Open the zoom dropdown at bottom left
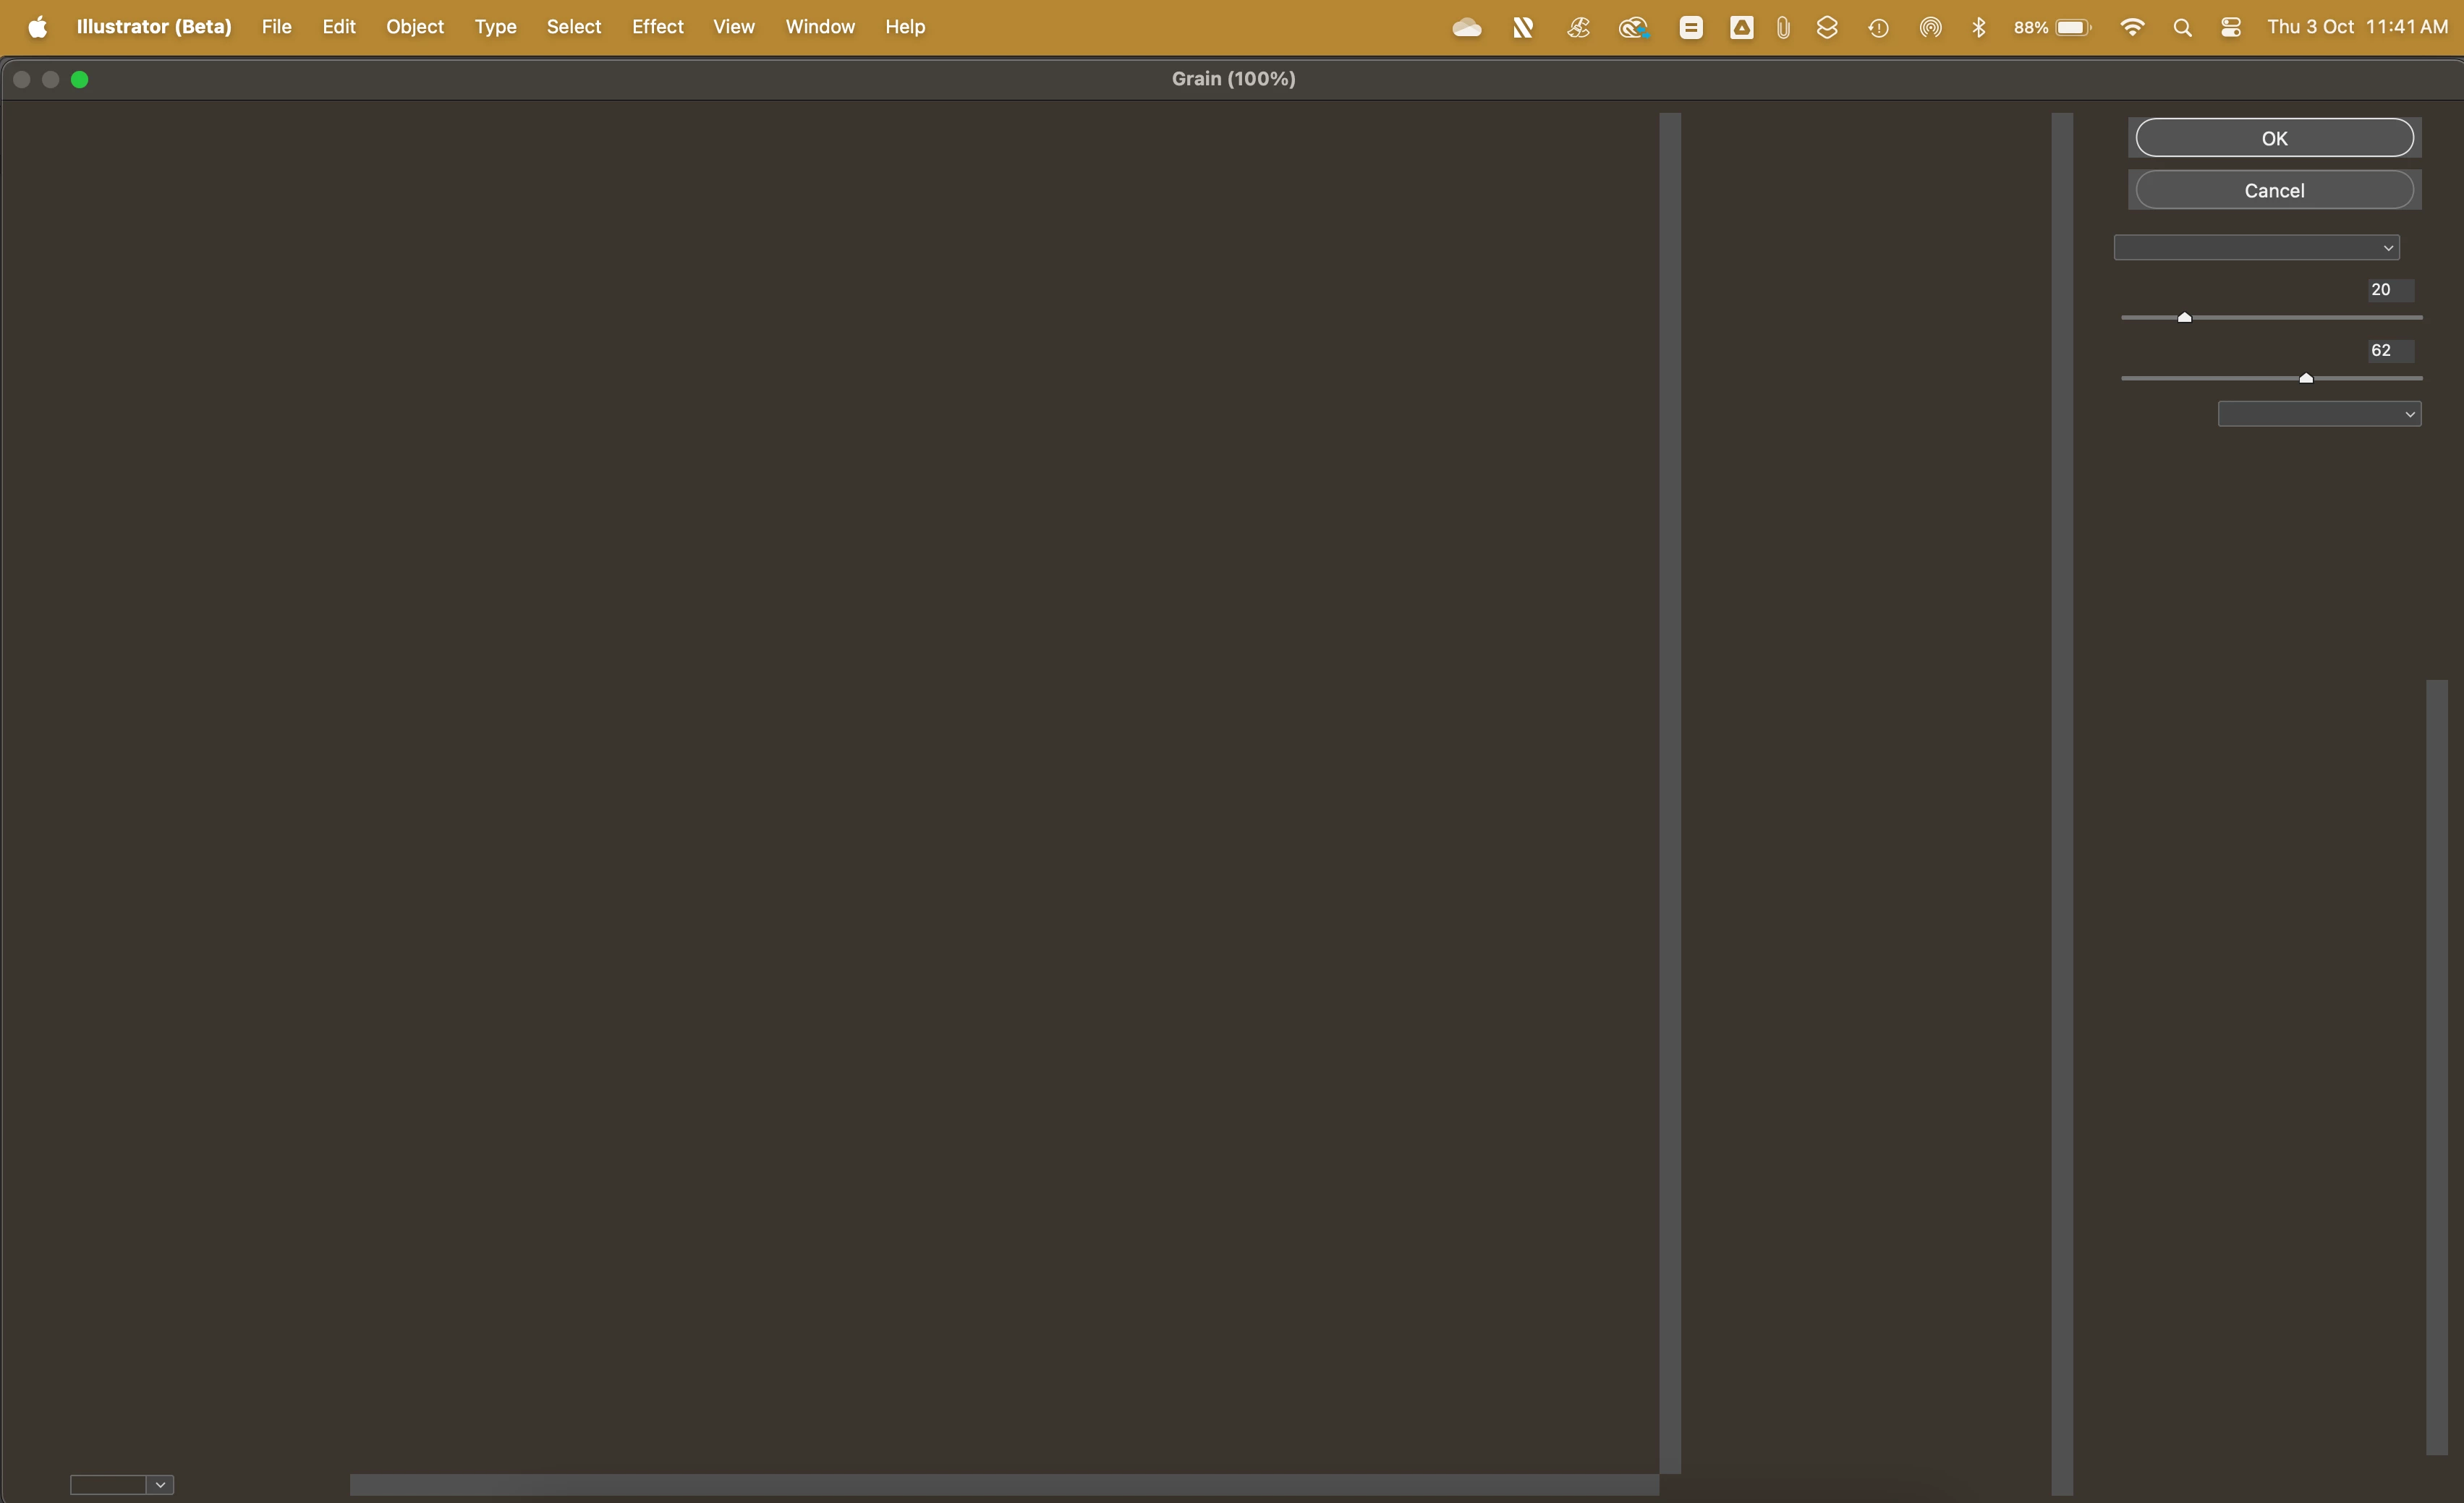This screenshot has width=2464, height=1503. coord(160,1484)
